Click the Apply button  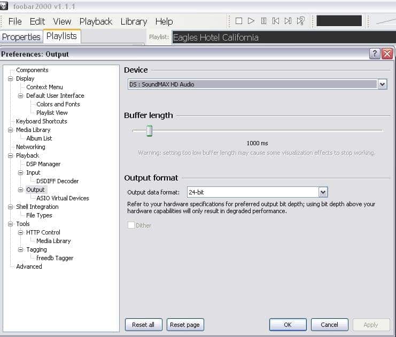[371, 325]
